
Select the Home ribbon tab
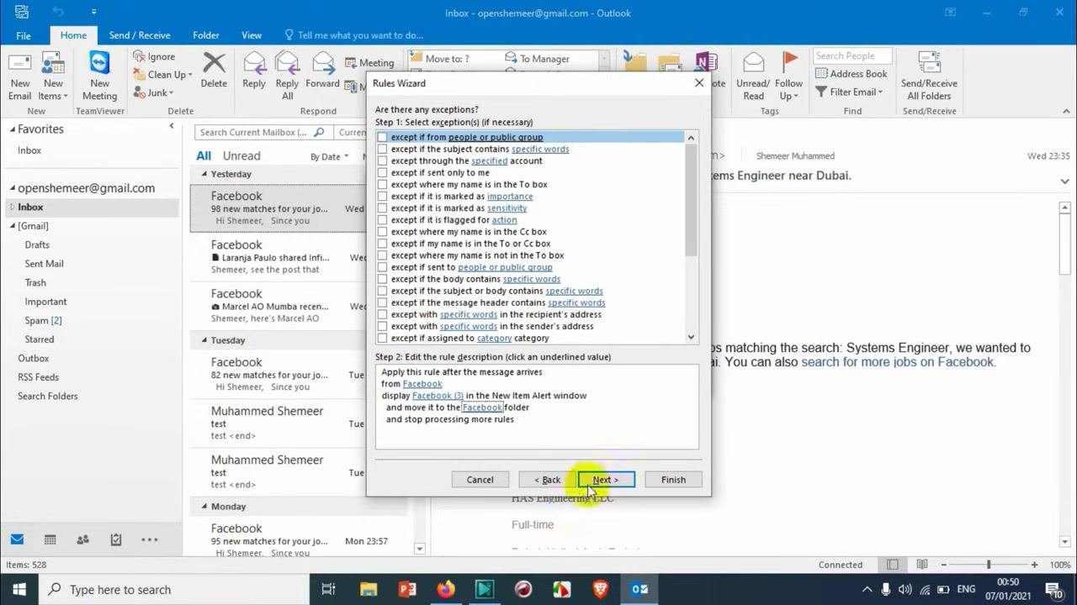point(73,35)
